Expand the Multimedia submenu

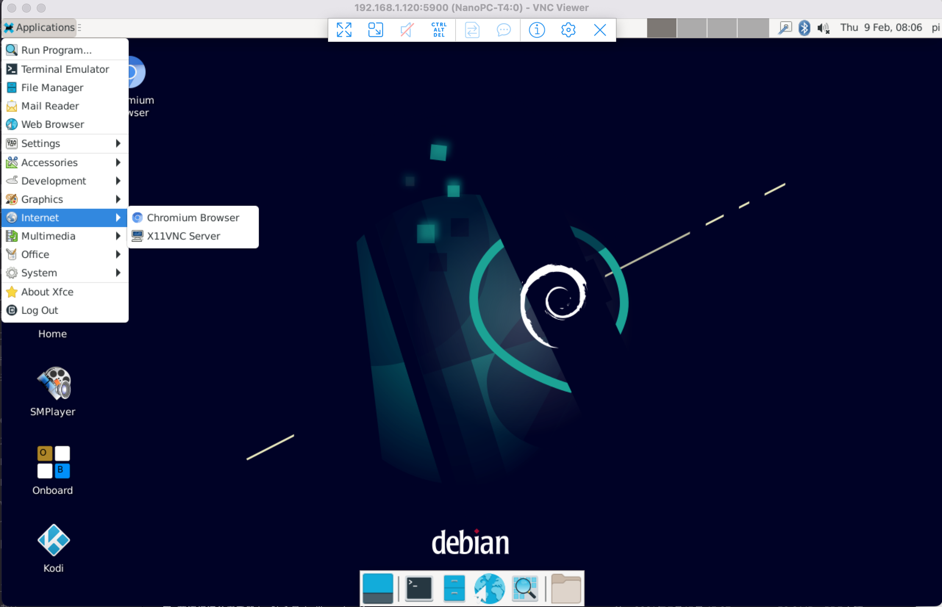[x=65, y=236]
